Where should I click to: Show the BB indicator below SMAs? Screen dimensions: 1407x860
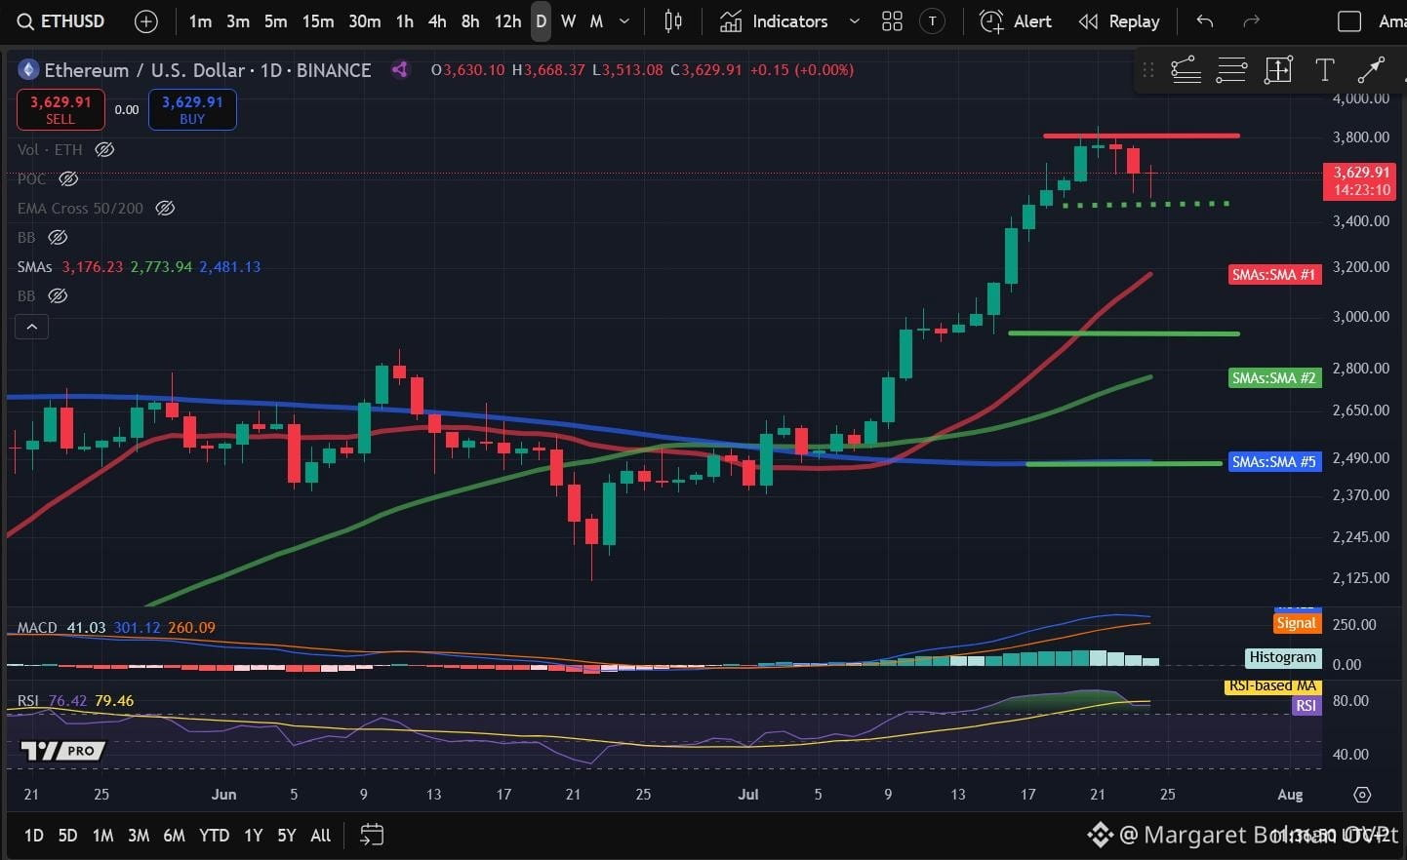point(58,295)
